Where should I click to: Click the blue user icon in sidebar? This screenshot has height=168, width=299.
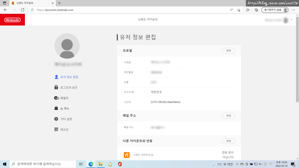click(x=56, y=77)
